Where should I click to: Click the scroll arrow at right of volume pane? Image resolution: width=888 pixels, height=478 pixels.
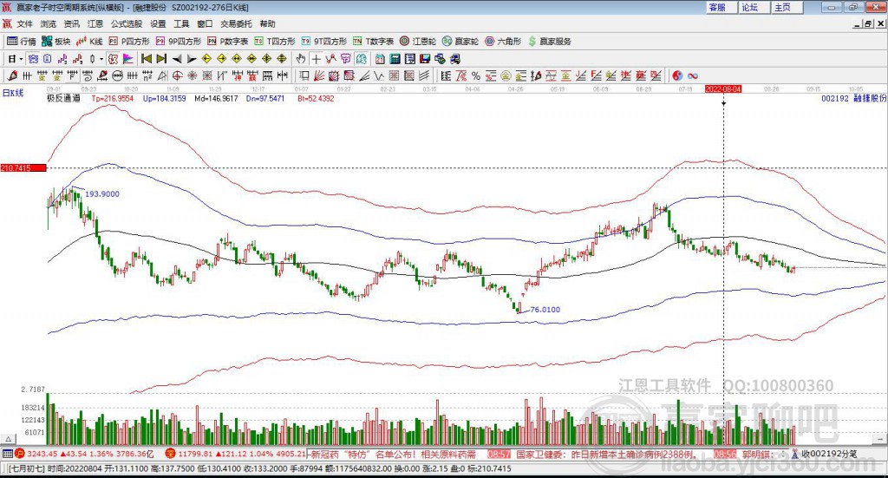click(x=879, y=439)
